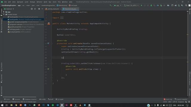Expand the app module tree node

[x=4, y=12]
